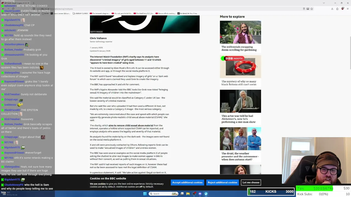Image resolution: width=351 pixels, height=197 pixels.
Task: Open File Explorer from the taskbar
Action: click(188, 194)
